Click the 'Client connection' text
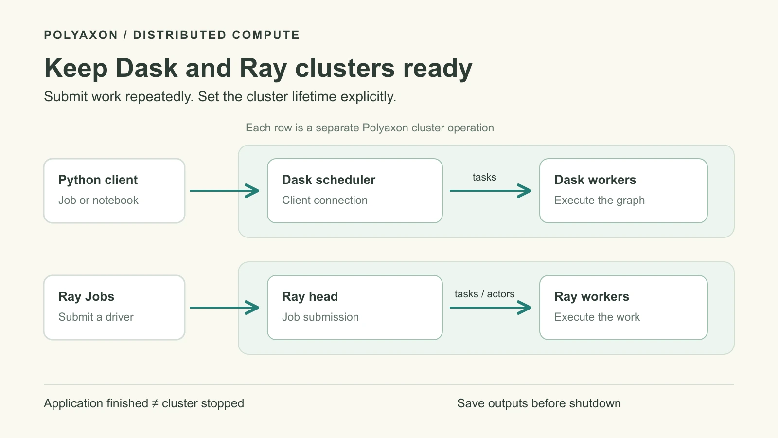 [325, 200]
